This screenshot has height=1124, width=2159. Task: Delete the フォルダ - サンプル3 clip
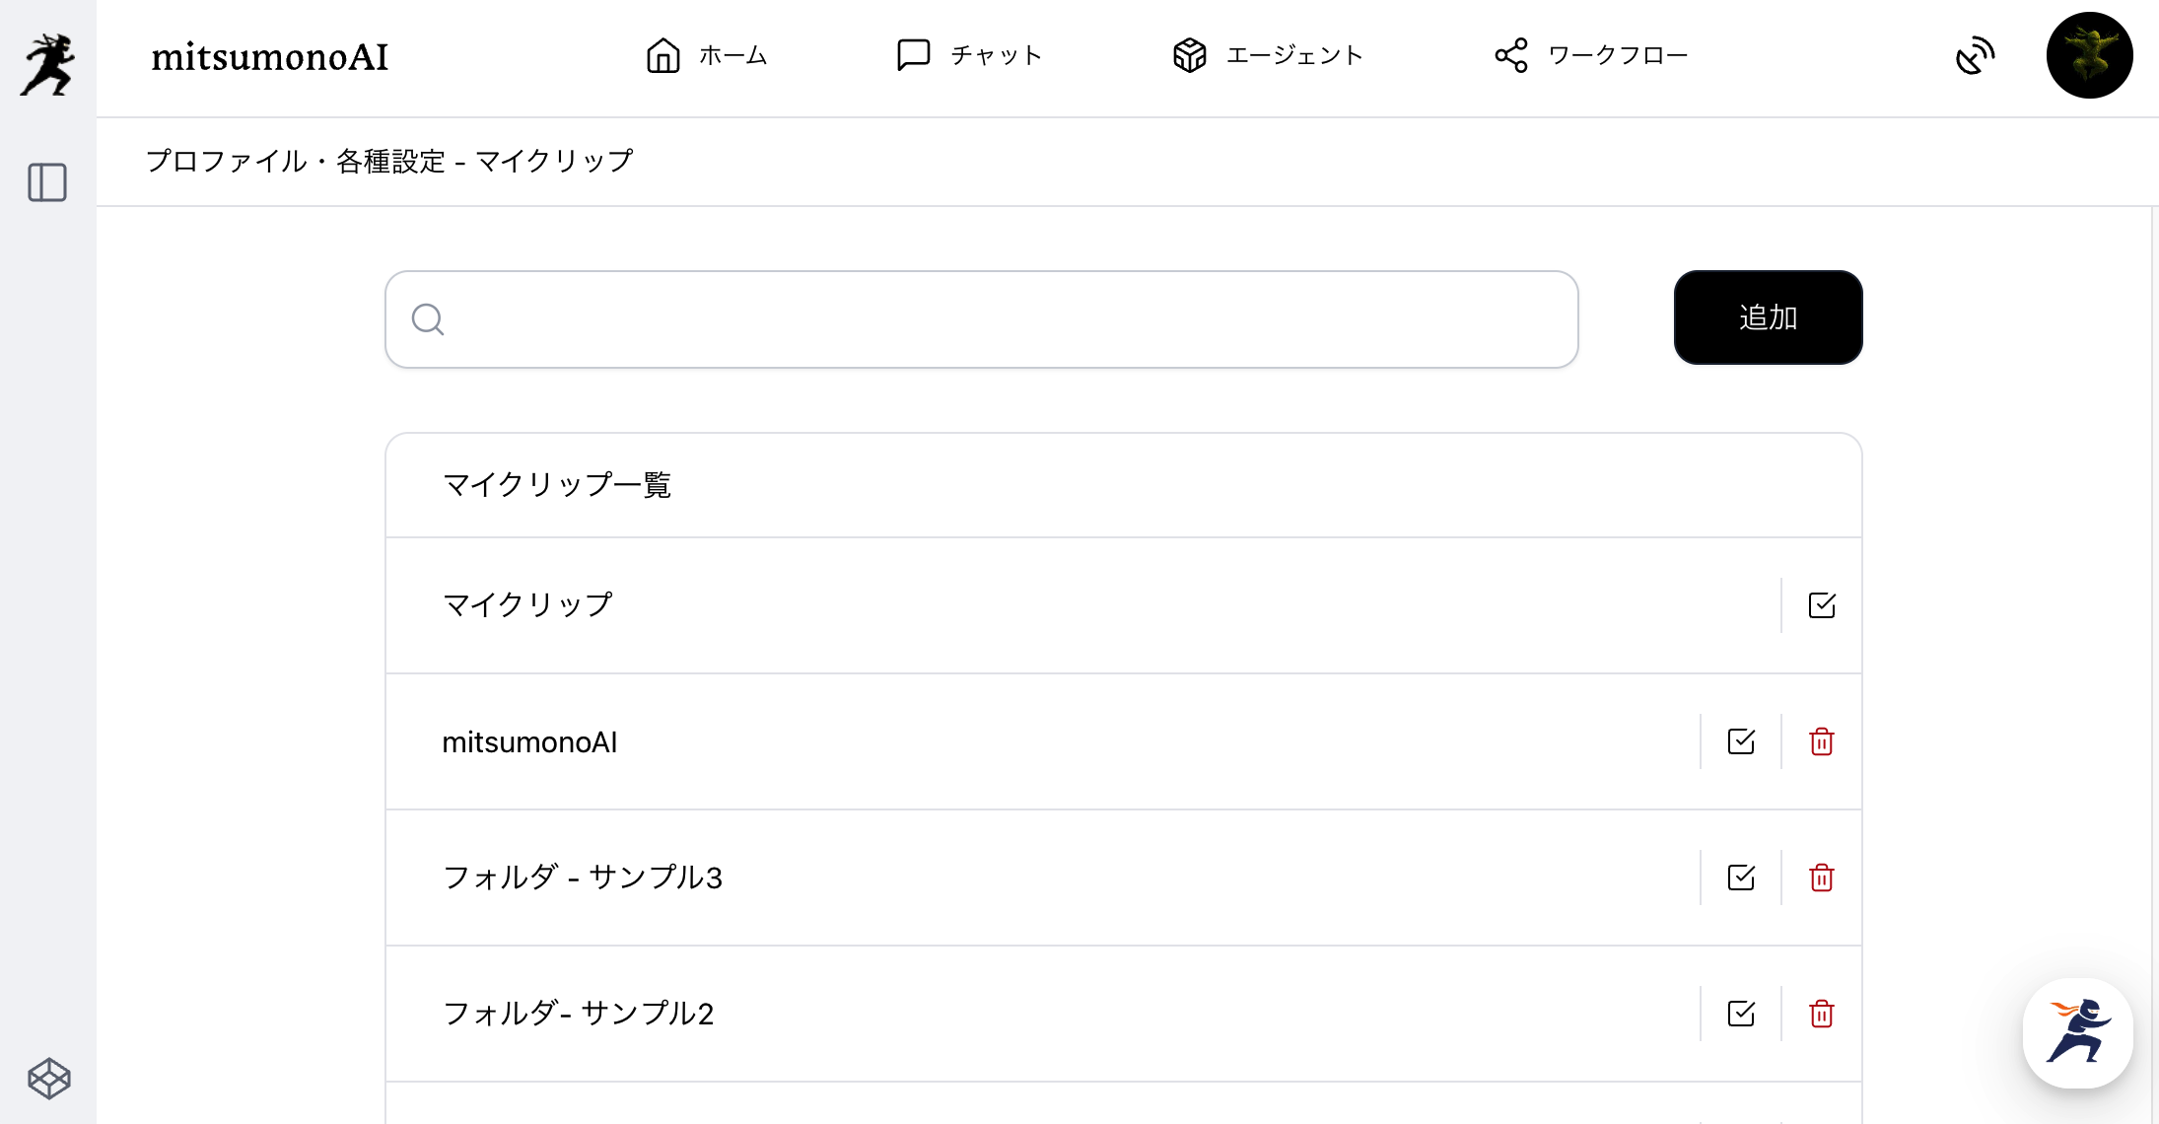click(x=1822, y=878)
